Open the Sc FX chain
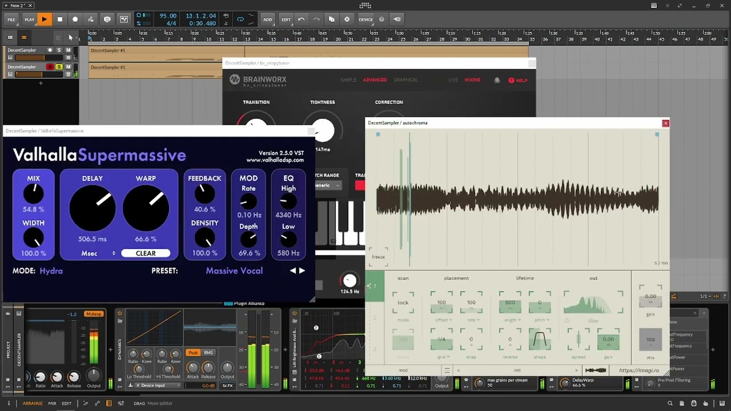 coord(227,386)
